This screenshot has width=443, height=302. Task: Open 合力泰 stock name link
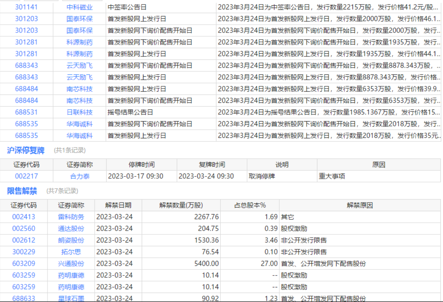pos(80,176)
